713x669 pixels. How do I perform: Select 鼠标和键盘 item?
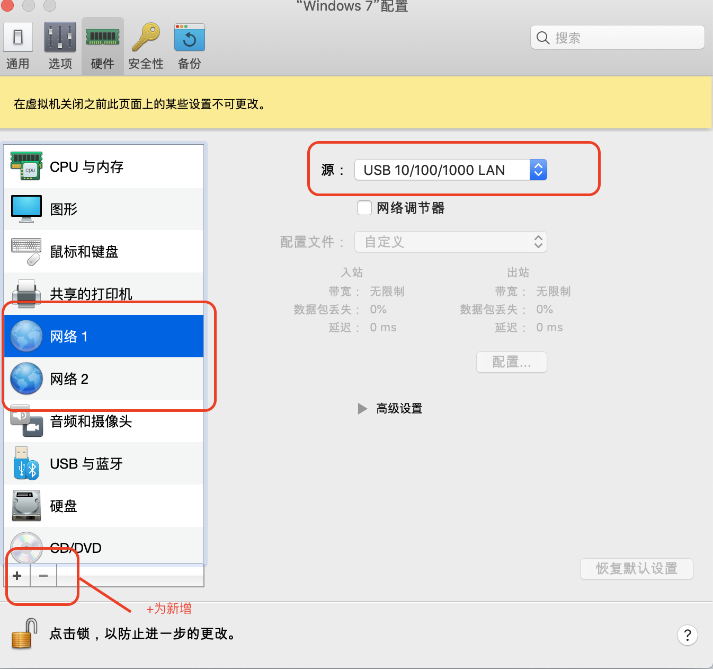tap(104, 251)
